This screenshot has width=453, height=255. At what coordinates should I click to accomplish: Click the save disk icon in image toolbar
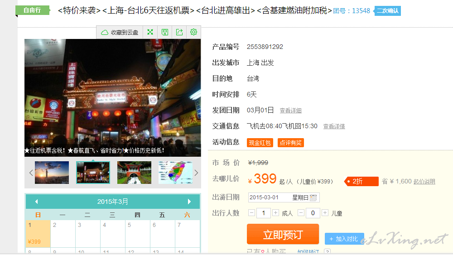165,32
